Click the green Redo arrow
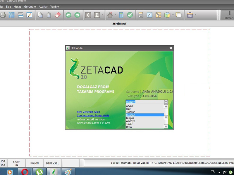Screen dimensions: 234x175 click(77, 15)
